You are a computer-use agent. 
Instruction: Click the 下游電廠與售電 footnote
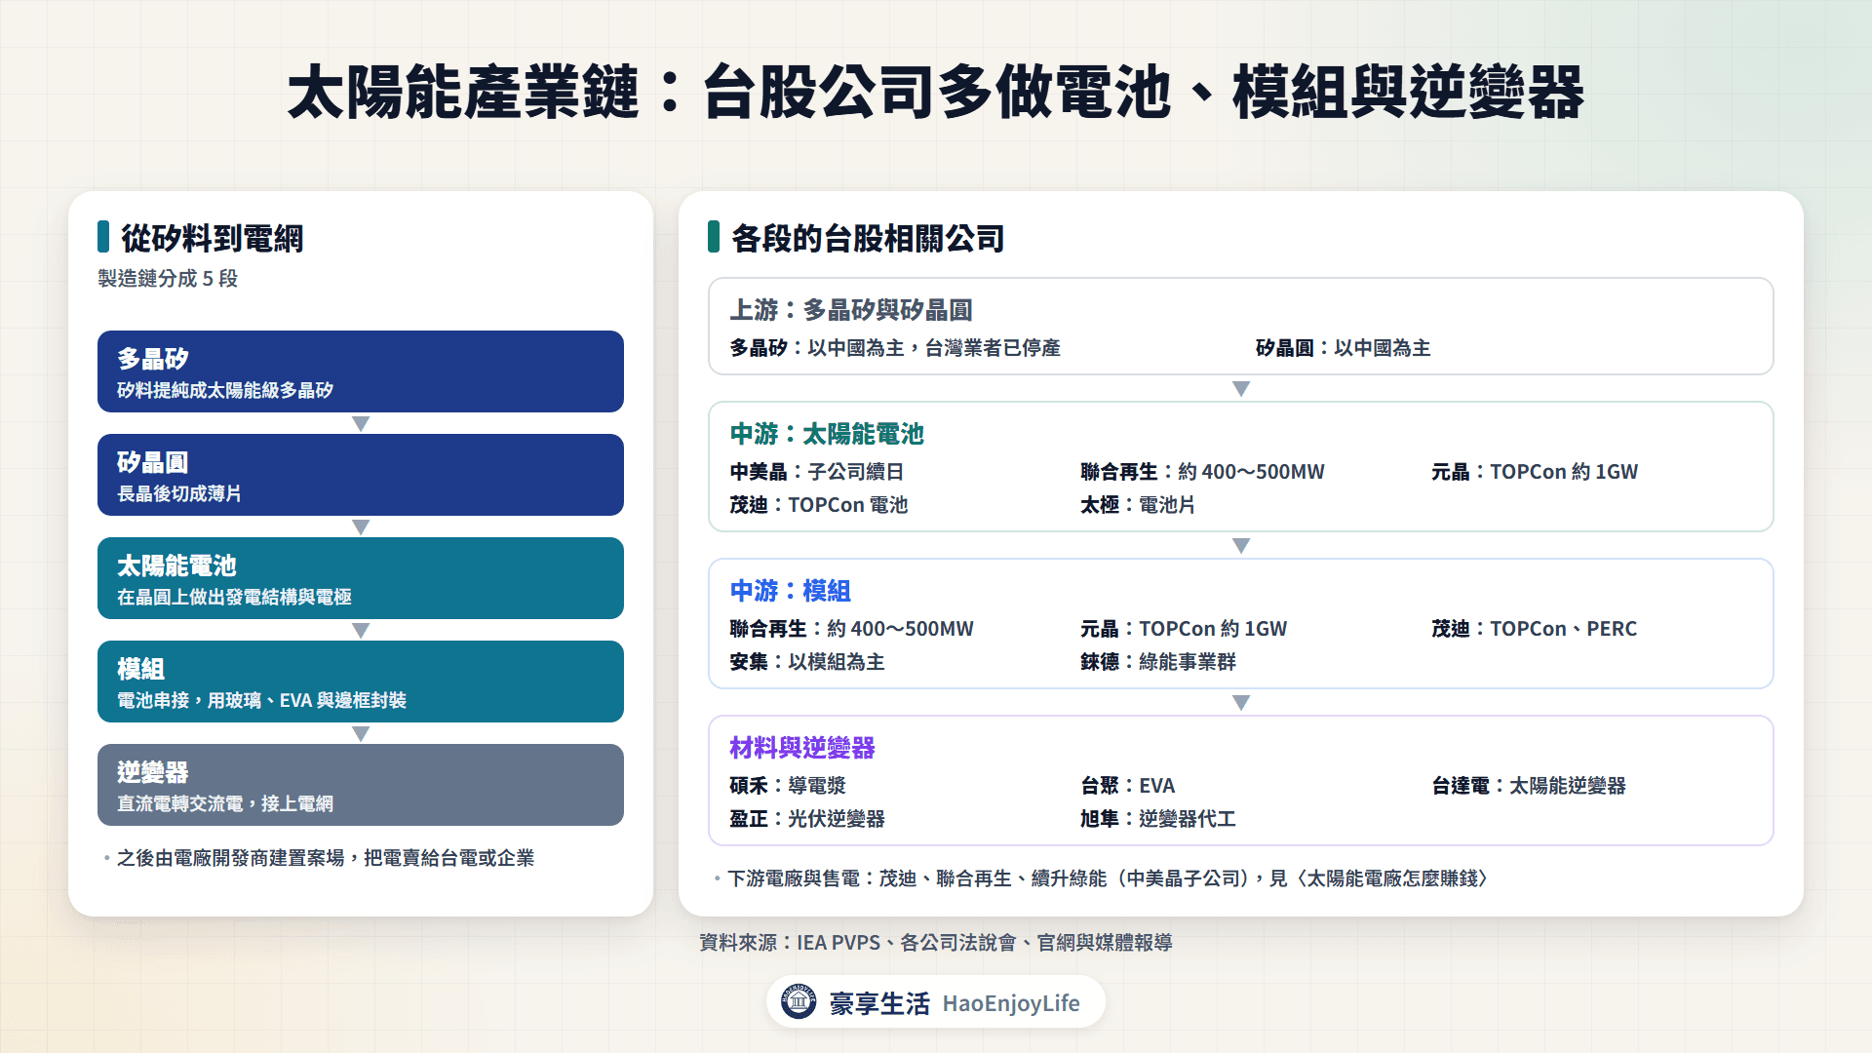click(1108, 878)
